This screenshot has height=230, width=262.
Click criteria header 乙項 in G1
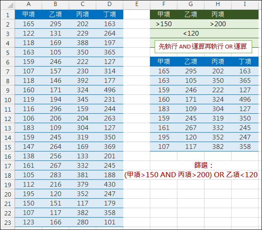pyautogui.click(x=191, y=15)
